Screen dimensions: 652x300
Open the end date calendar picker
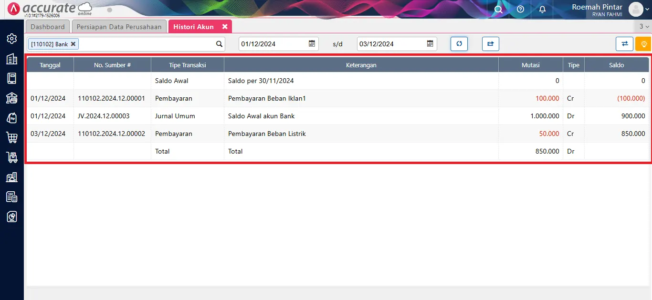[x=430, y=44]
